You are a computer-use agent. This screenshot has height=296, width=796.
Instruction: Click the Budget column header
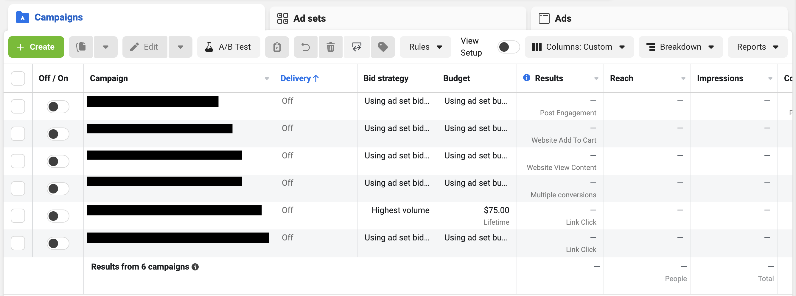click(x=456, y=78)
